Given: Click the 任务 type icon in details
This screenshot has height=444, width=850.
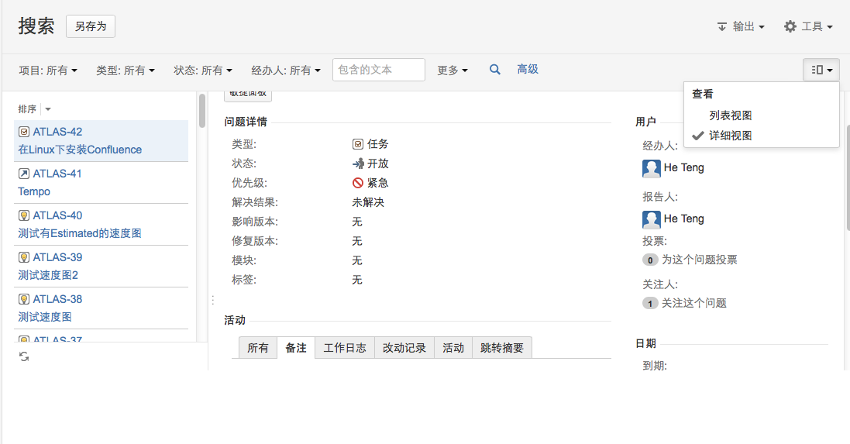Looking at the screenshot, I should tap(358, 144).
